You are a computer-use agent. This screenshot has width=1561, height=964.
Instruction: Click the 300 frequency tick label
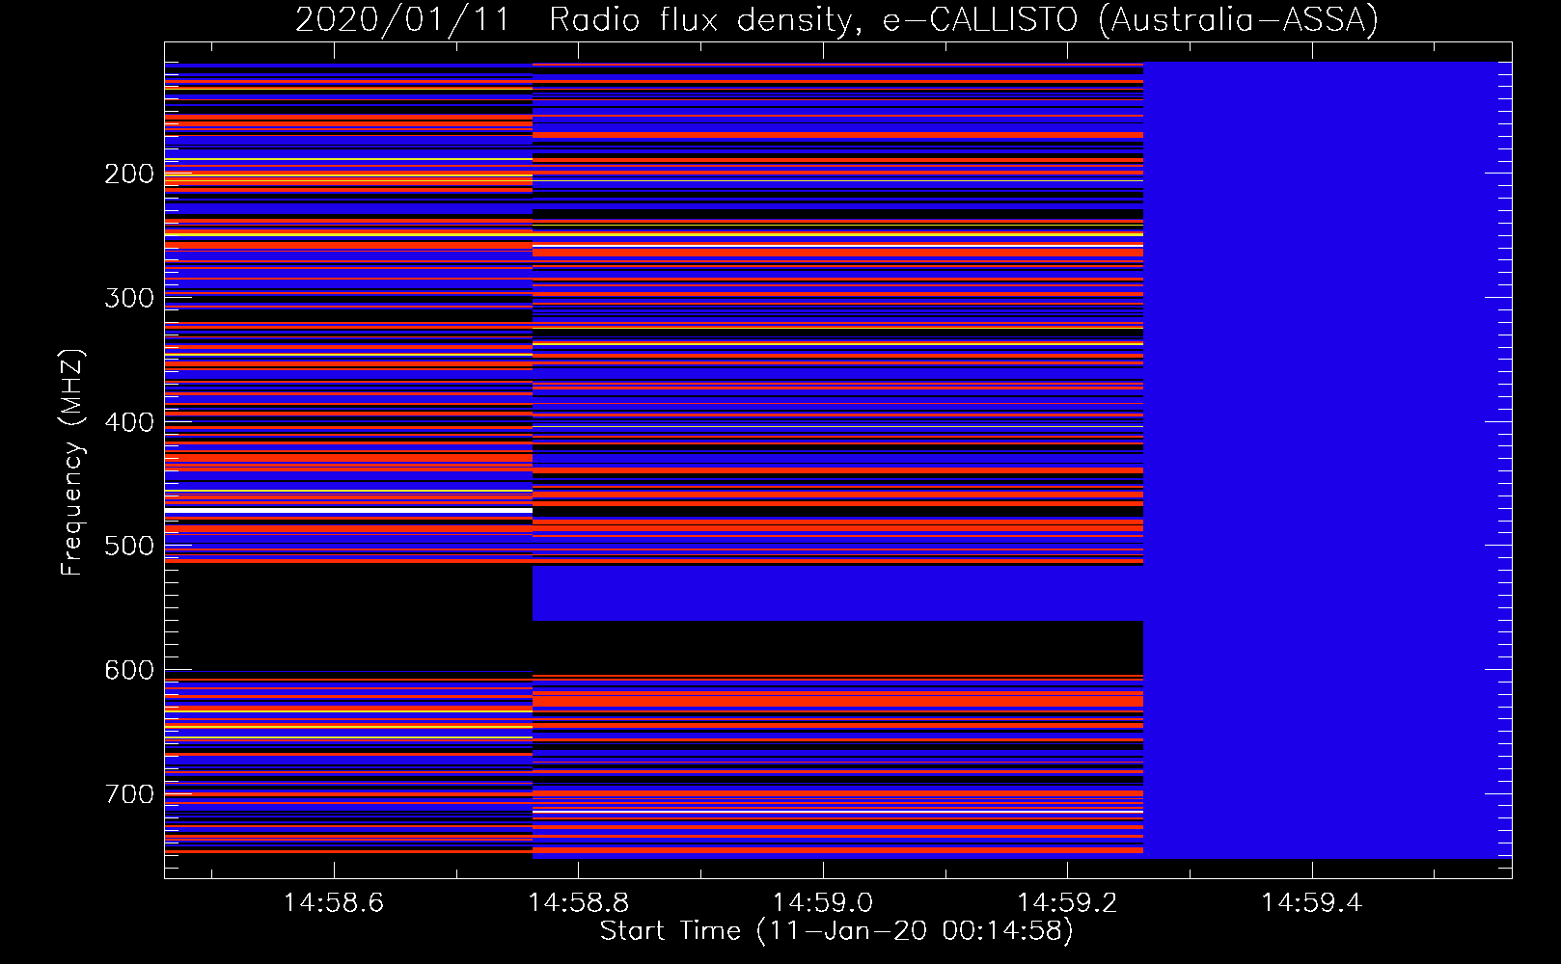point(129,298)
